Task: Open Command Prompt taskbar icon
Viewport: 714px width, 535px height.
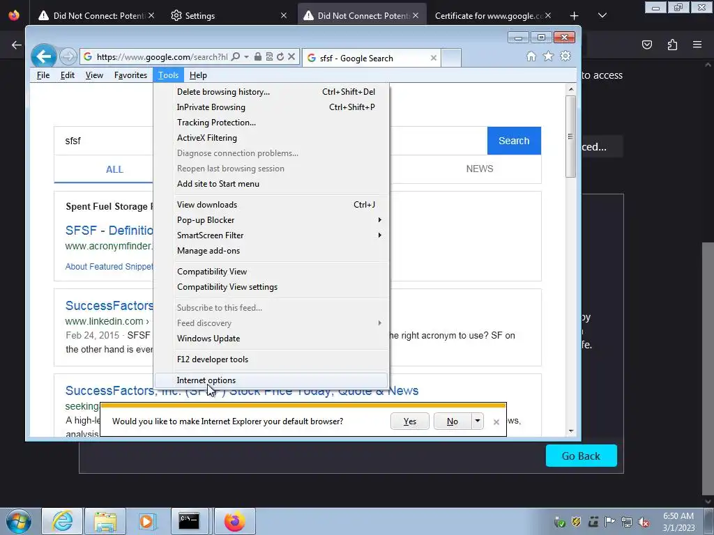Action: 188,521
